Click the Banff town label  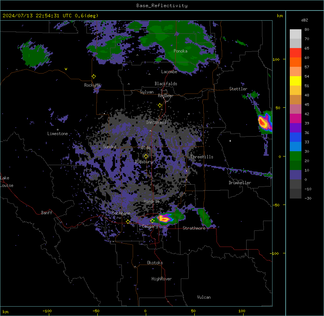coord(47,213)
